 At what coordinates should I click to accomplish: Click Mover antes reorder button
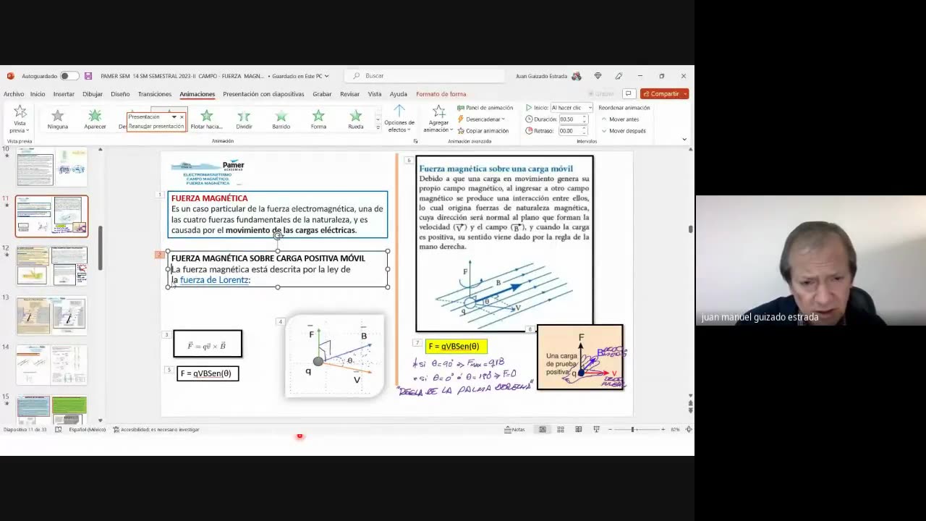(620, 119)
